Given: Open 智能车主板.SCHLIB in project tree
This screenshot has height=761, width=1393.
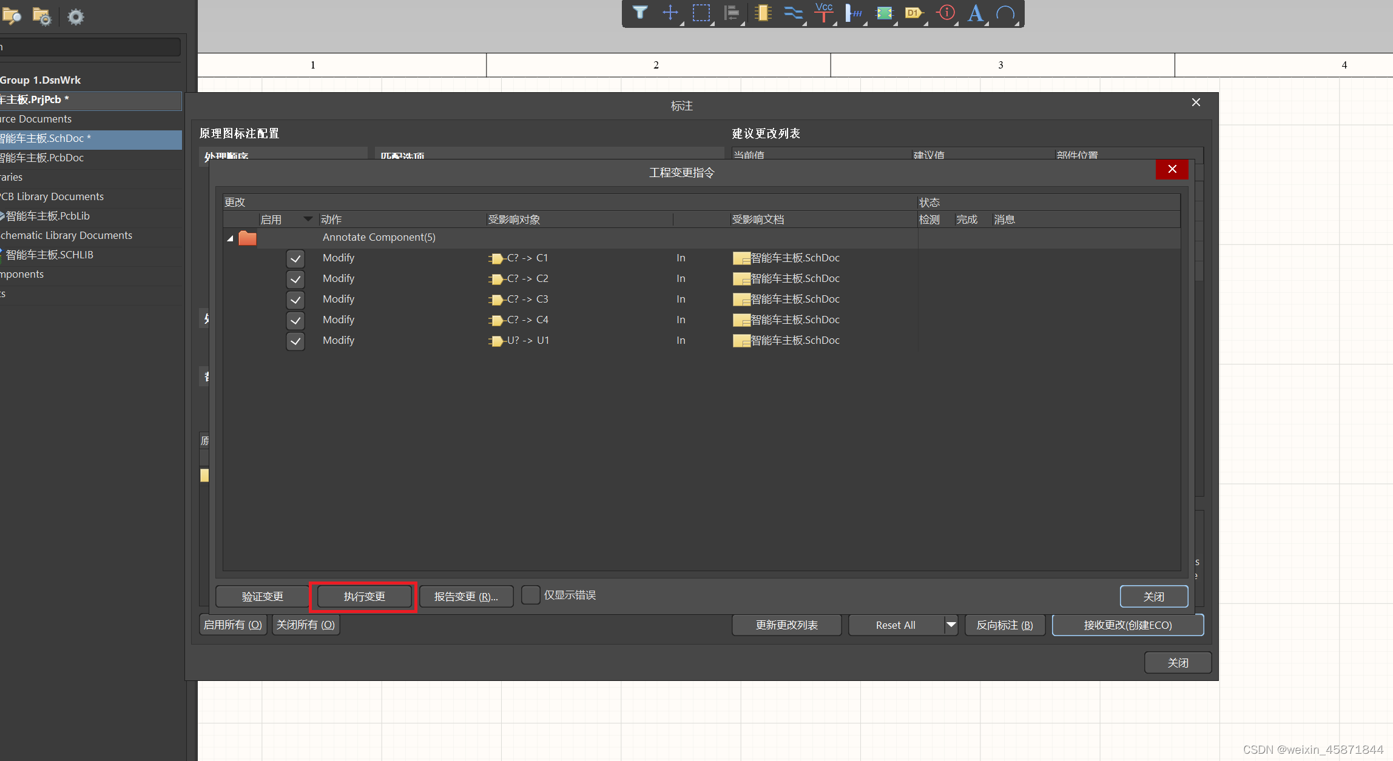Looking at the screenshot, I should (x=50, y=255).
